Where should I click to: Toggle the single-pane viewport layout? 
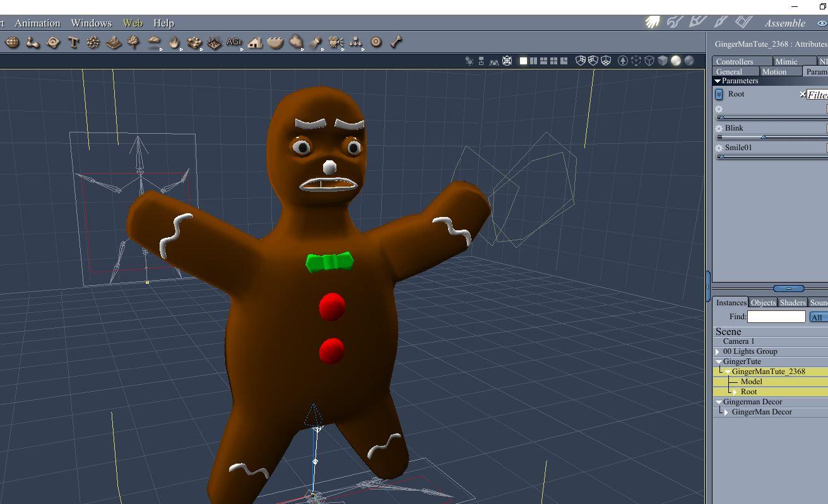coord(523,61)
